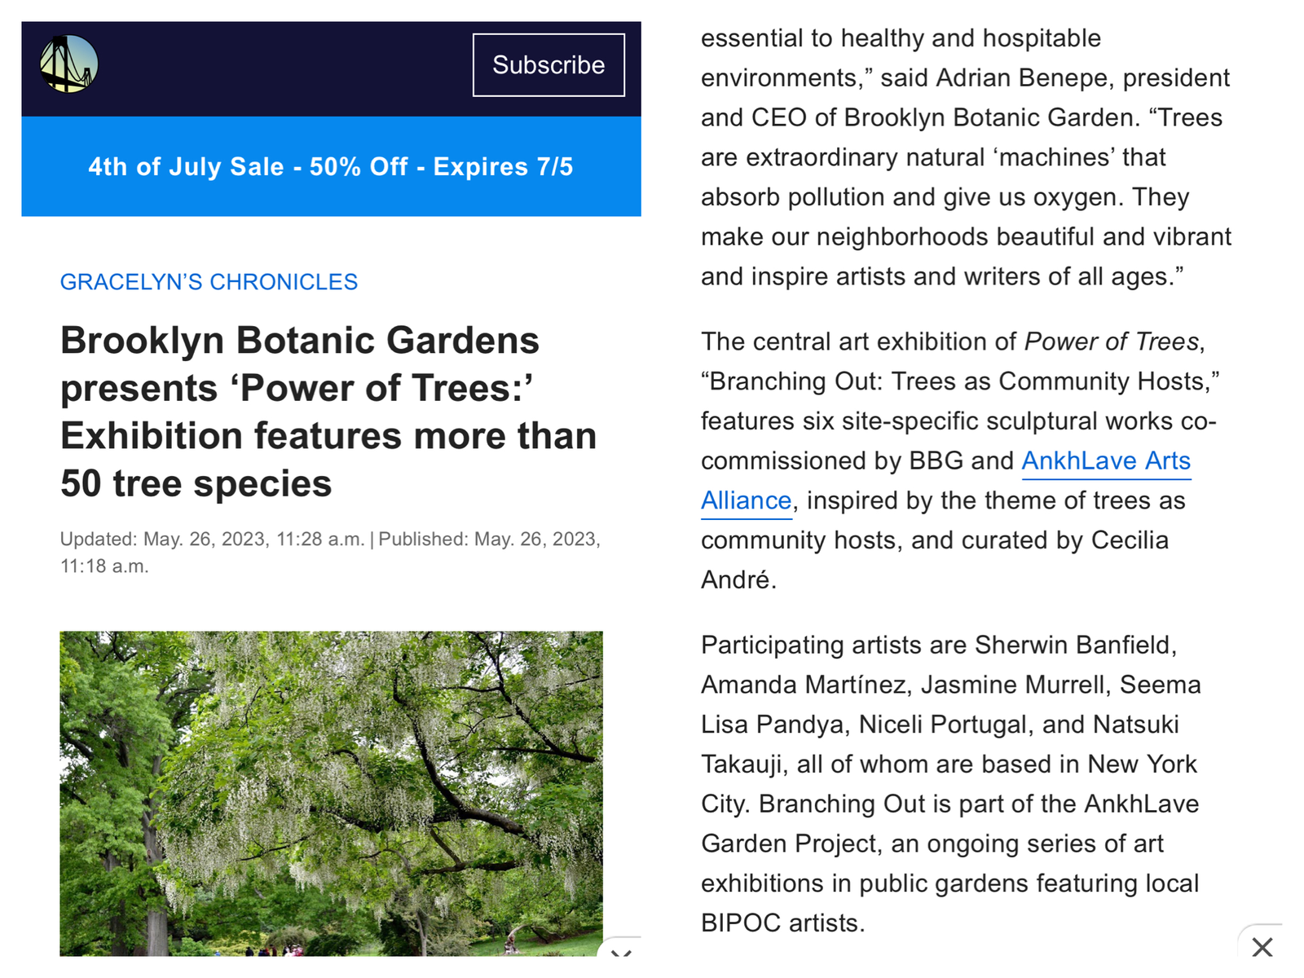Open the wisteria tree photo

[331, 792]
